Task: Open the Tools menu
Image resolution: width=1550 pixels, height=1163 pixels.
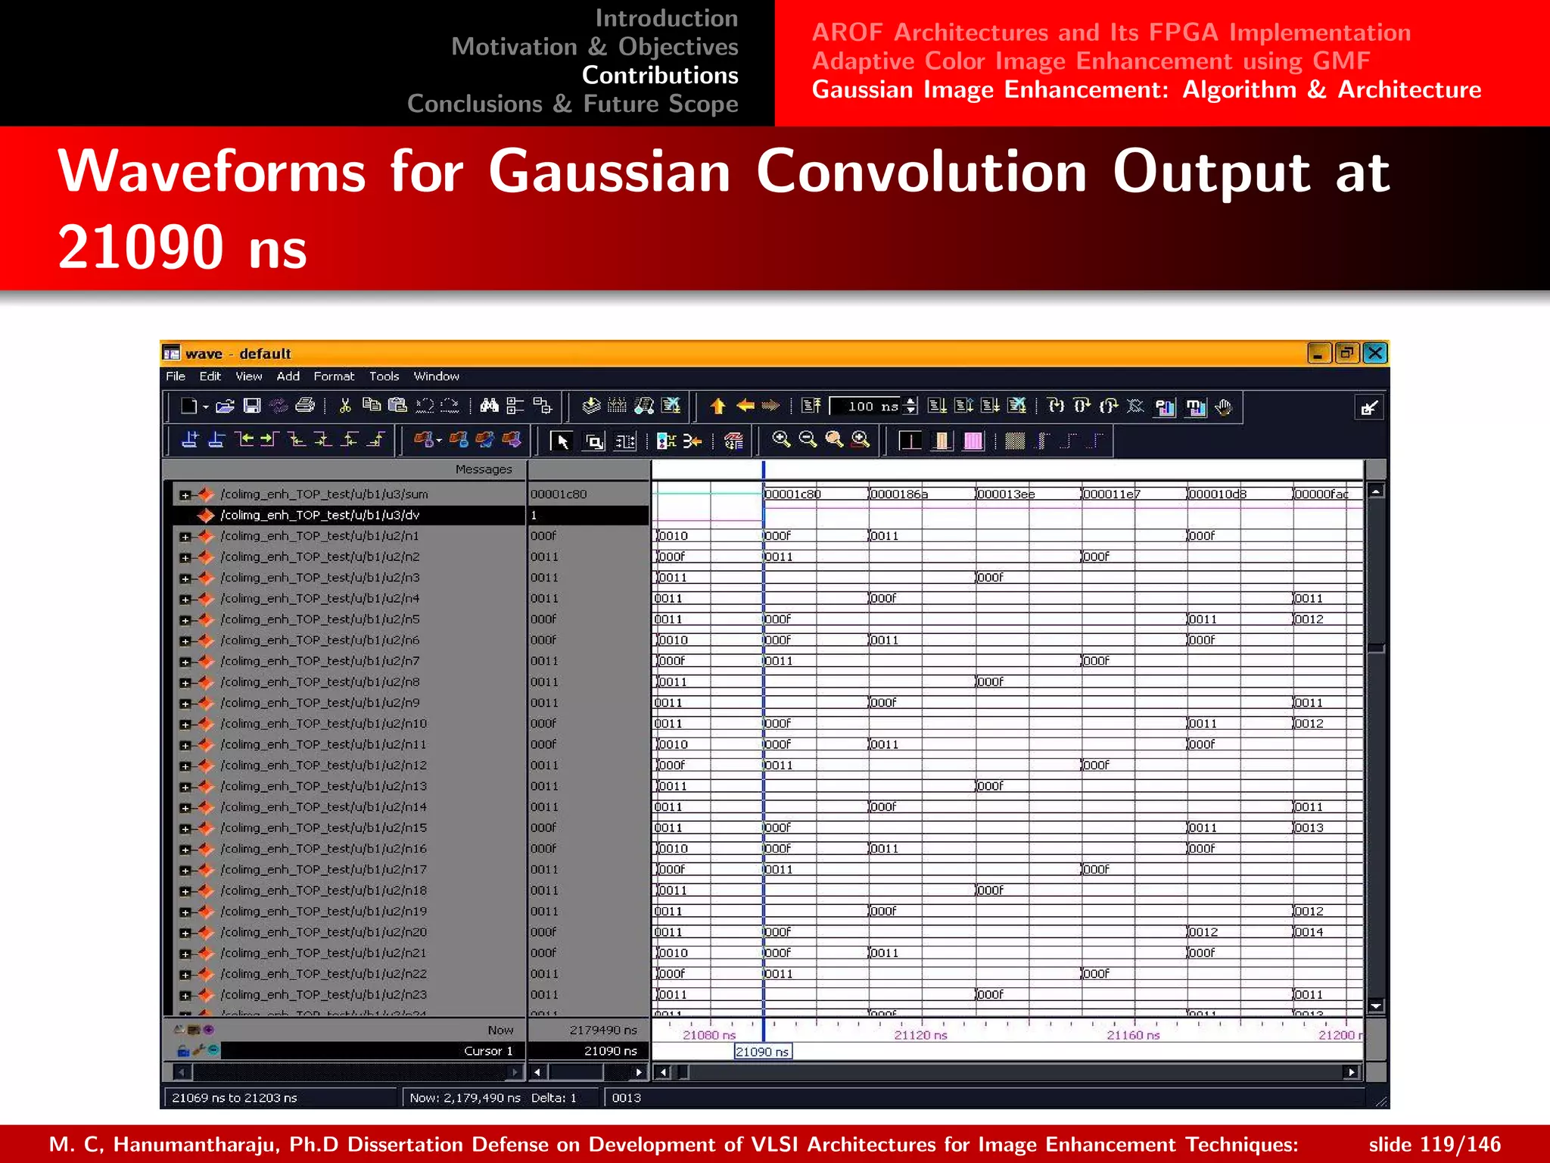Action: click(384, 376)
